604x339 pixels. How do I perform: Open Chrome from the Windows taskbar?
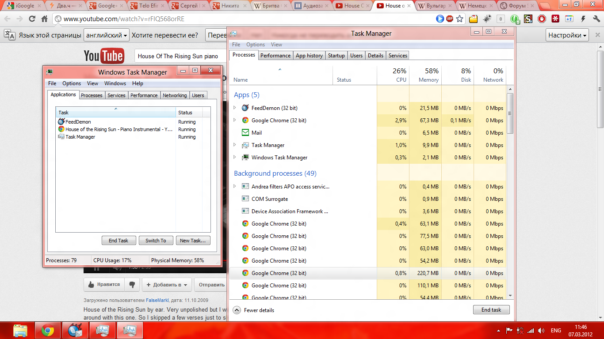click(48, 330)
